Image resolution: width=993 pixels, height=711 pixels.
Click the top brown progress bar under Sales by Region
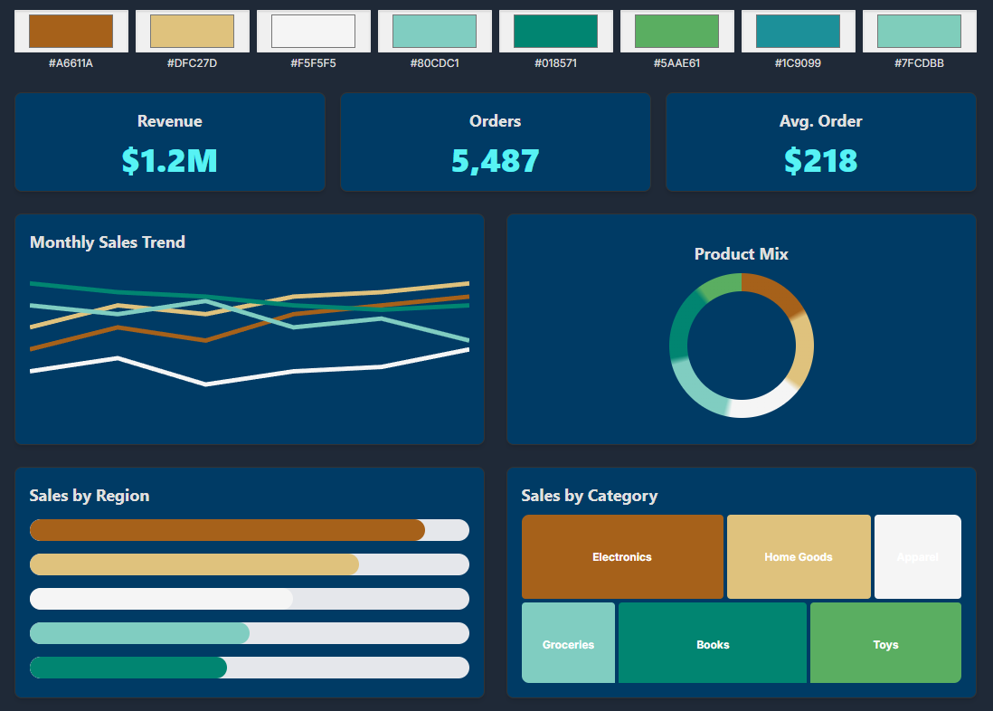click(226, 530)
